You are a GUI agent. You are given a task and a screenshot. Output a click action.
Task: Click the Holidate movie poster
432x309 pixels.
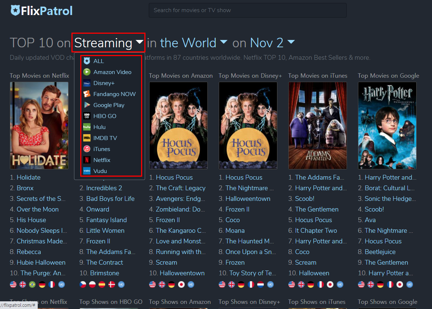click(39, 125)
